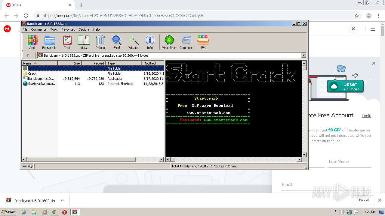Click the Chrome address bar
Screen dimensions: 385x216
click(192, 16)
